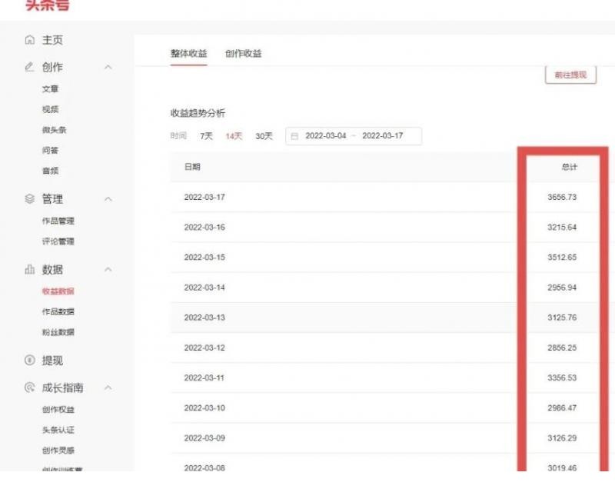Viewport: 615px width, 489px height.
Task: Open 音频 under 创作
Action: pos(50,171)
